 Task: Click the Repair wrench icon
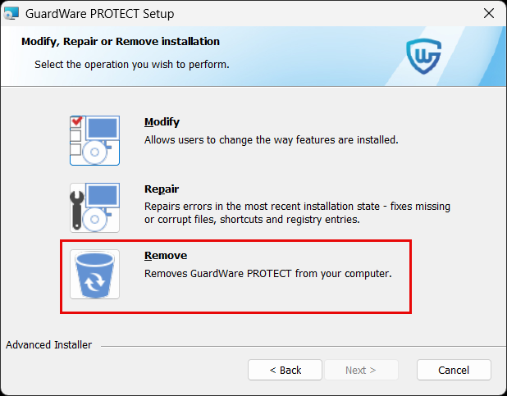(x=94, y=207)
